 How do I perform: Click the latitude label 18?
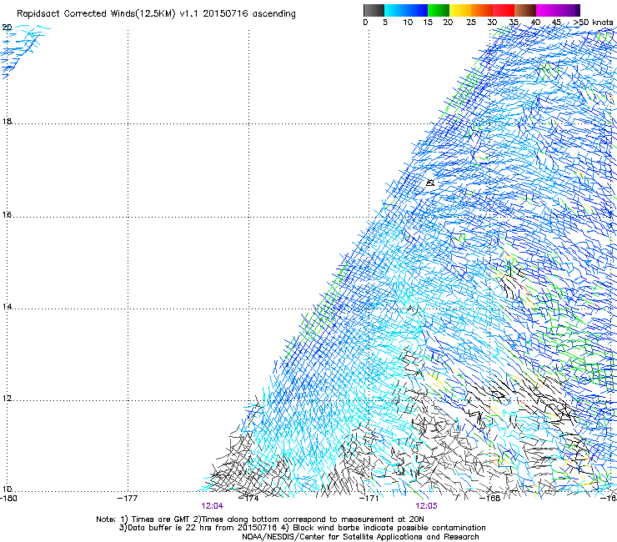pos(7,121)
